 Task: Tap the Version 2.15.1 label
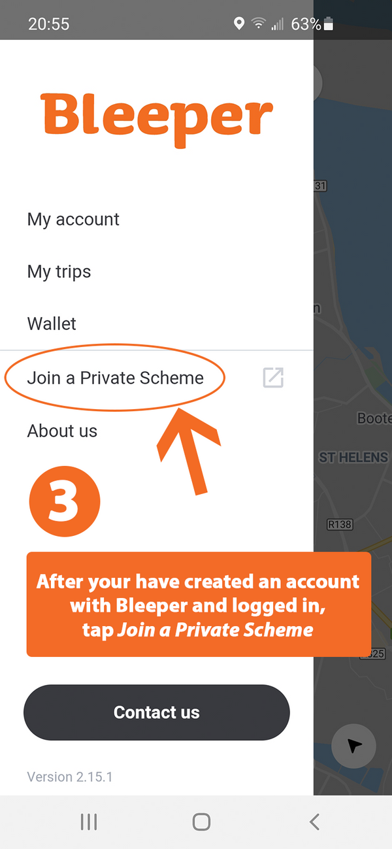click(70, 776)
